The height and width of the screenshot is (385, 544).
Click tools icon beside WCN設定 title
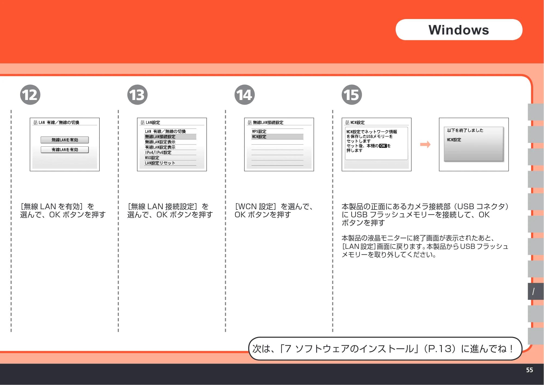point(347,123)
